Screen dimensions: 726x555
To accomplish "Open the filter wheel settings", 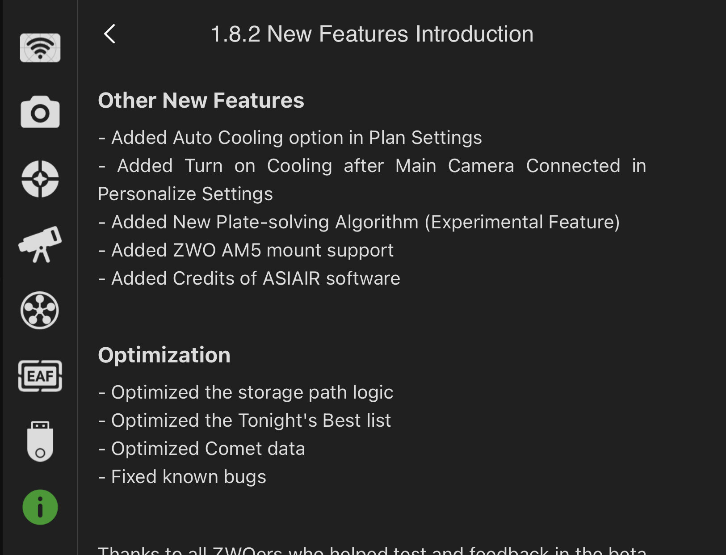I will pos(40,310).
